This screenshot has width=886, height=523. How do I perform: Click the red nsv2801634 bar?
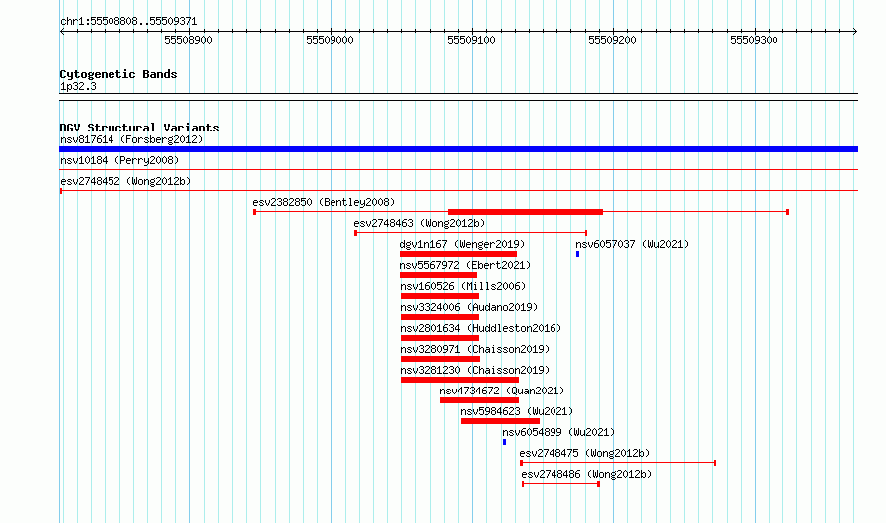tap(440, 338)
